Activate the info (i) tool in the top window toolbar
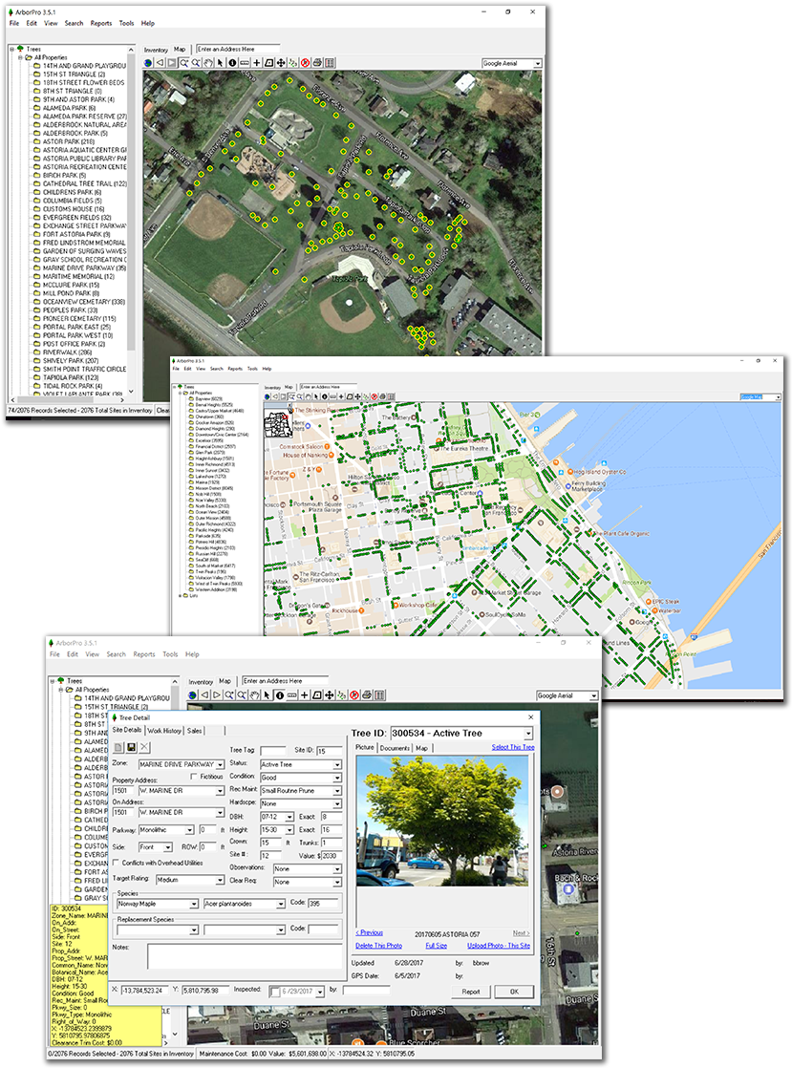This screenshot has width=792, height=1068. pos(232,63)
